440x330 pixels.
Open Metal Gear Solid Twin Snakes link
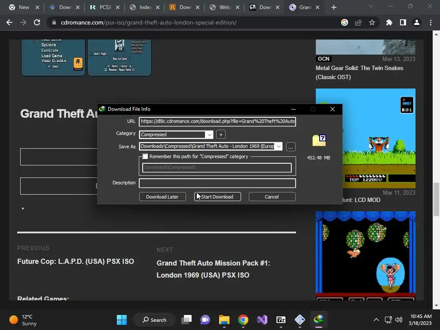pyautogui.click(x=360, y=72)
